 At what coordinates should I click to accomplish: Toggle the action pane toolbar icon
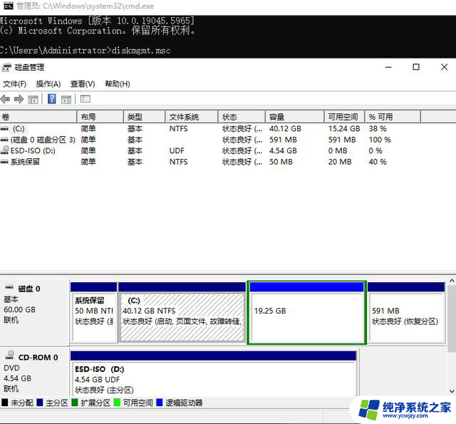click(x=66, y=100)
